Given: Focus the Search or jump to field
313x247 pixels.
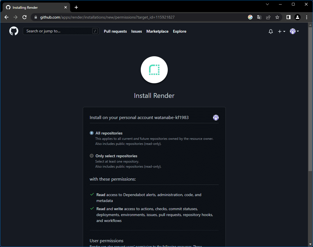Looking at the screenshot, I should coord(61,31).
